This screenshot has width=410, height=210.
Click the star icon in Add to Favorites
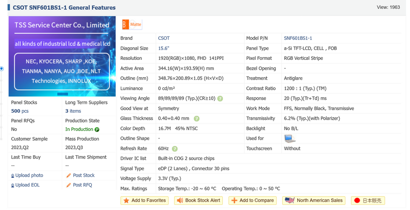(x=126, y=201)
